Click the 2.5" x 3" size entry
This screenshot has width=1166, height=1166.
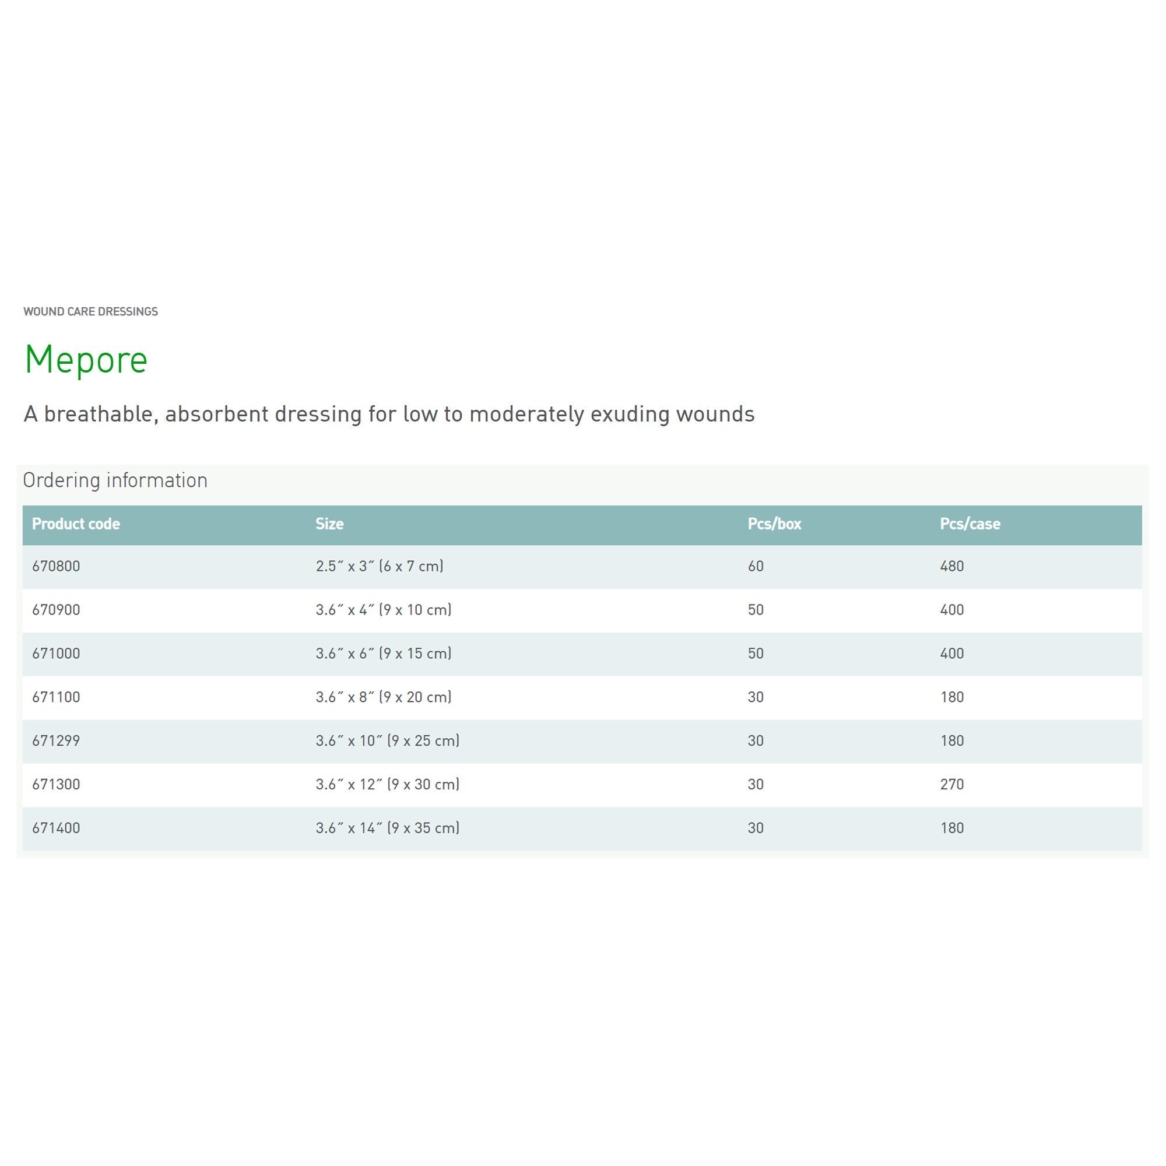(379, 566)
